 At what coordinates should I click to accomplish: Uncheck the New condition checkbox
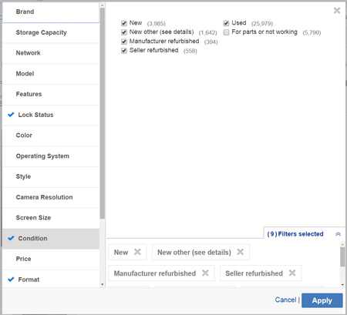[124, 23]
